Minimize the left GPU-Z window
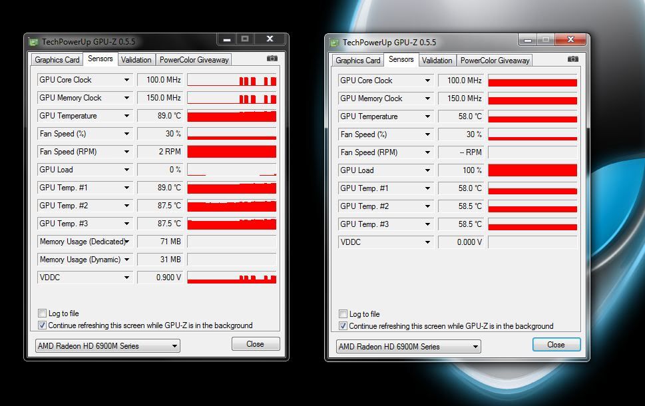This screenshot has height=406, width=645. pyautogui.click(x=226, y=39)
